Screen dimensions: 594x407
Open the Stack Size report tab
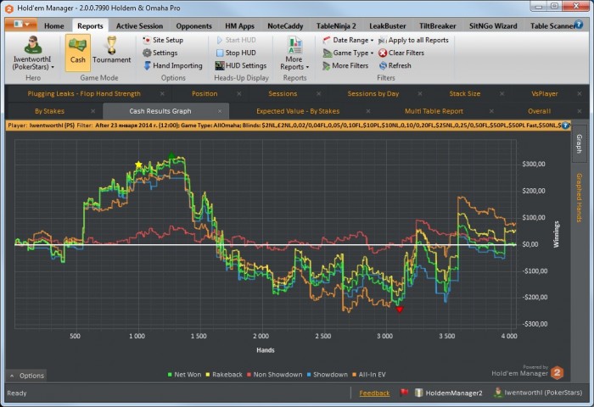click(465, 94)
